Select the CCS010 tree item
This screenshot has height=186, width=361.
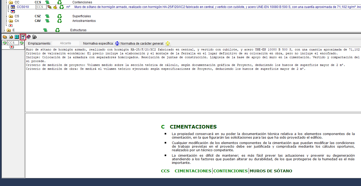(x=23, y=7)
